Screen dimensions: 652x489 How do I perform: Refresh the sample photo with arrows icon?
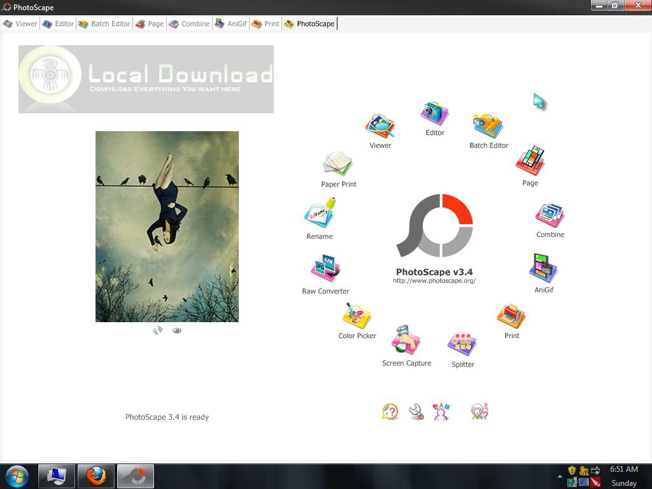[x=158, y=330]
